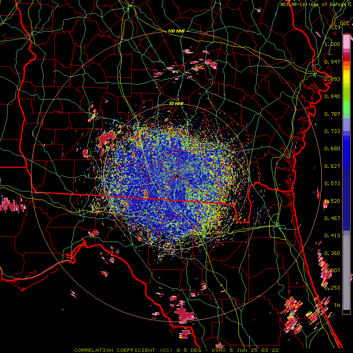This screenshot has height=353, width=353.
Task: Select the 0.787 legend value
Action: [x=332, y=114]
